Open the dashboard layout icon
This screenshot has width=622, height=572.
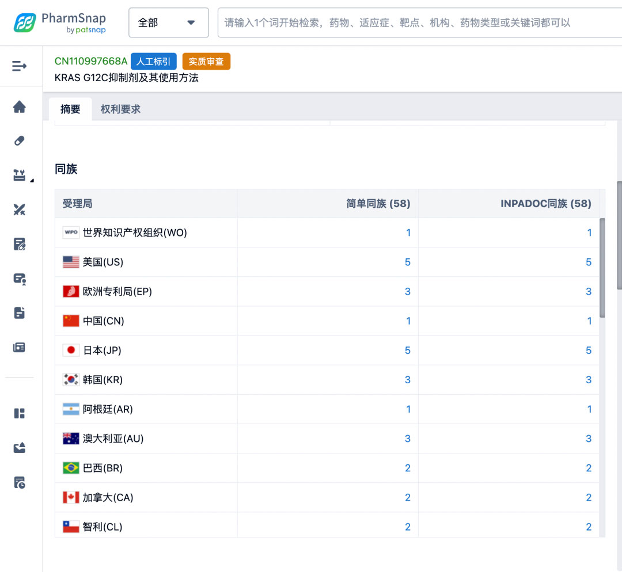point(20,413)
